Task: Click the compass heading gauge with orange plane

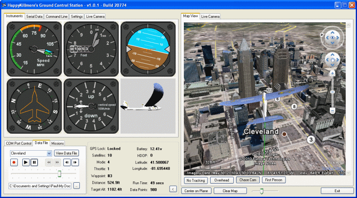Action: coord(34,106)
